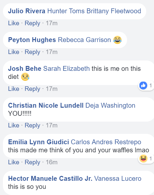Open Julio Rivera's profile

[x=27, y=11]
